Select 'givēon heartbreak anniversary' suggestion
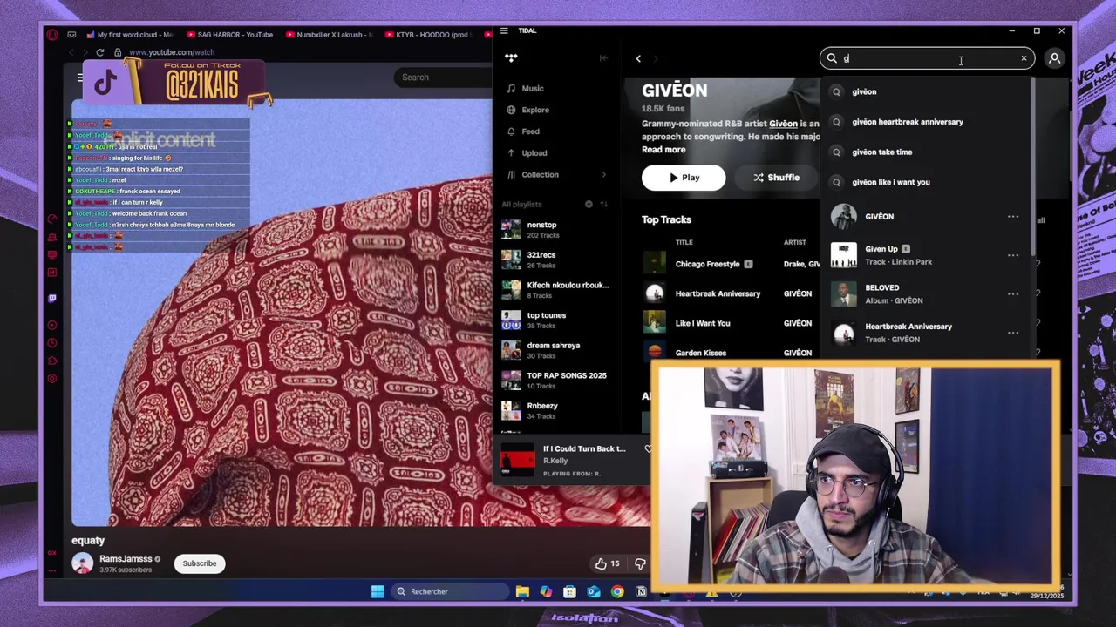Viewport: 1116px width, 627px height. click(x=907, y=122)
